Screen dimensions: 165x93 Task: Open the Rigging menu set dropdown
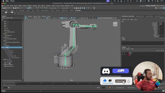click(6, 8)
